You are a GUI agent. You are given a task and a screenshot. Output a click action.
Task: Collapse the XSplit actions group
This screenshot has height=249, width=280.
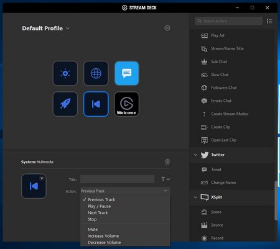195,197
